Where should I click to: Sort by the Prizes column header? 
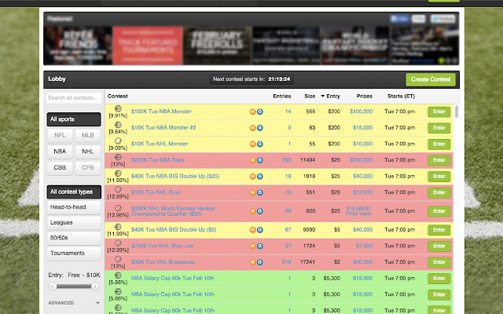point(365,96)
